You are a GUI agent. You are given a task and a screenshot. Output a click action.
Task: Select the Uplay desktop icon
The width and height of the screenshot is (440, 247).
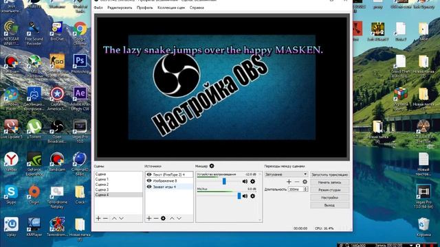tap(11, 226)
